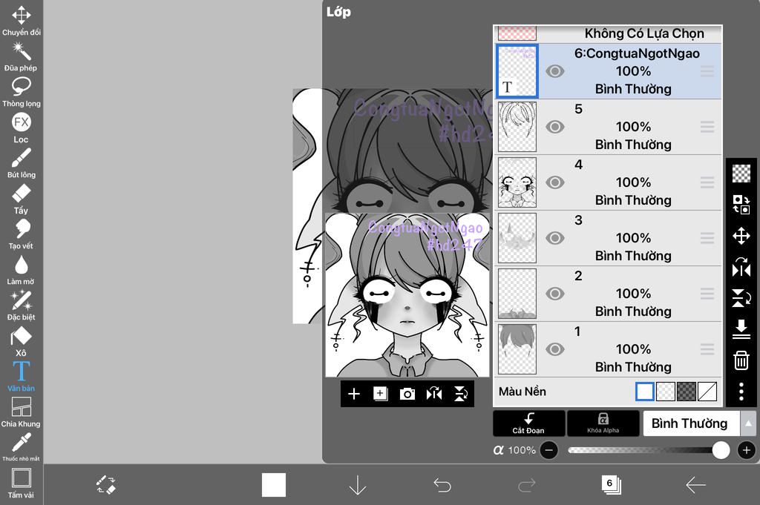
Task: Click the horizontal mirror icon in right sidebar
Action: click(741, 267)
